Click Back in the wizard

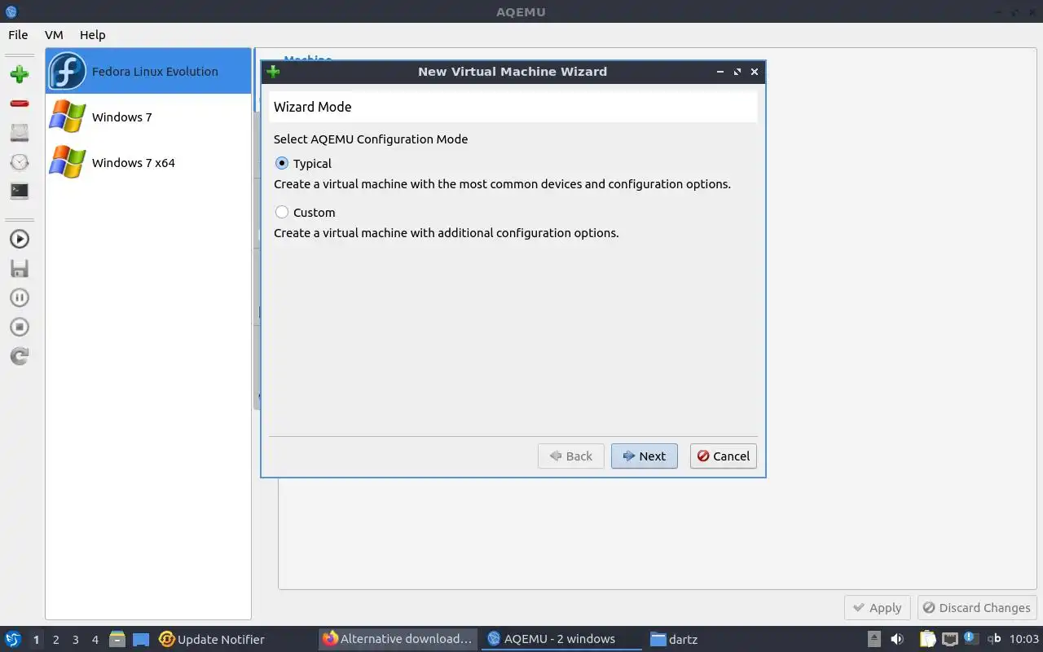pos(571,456)
